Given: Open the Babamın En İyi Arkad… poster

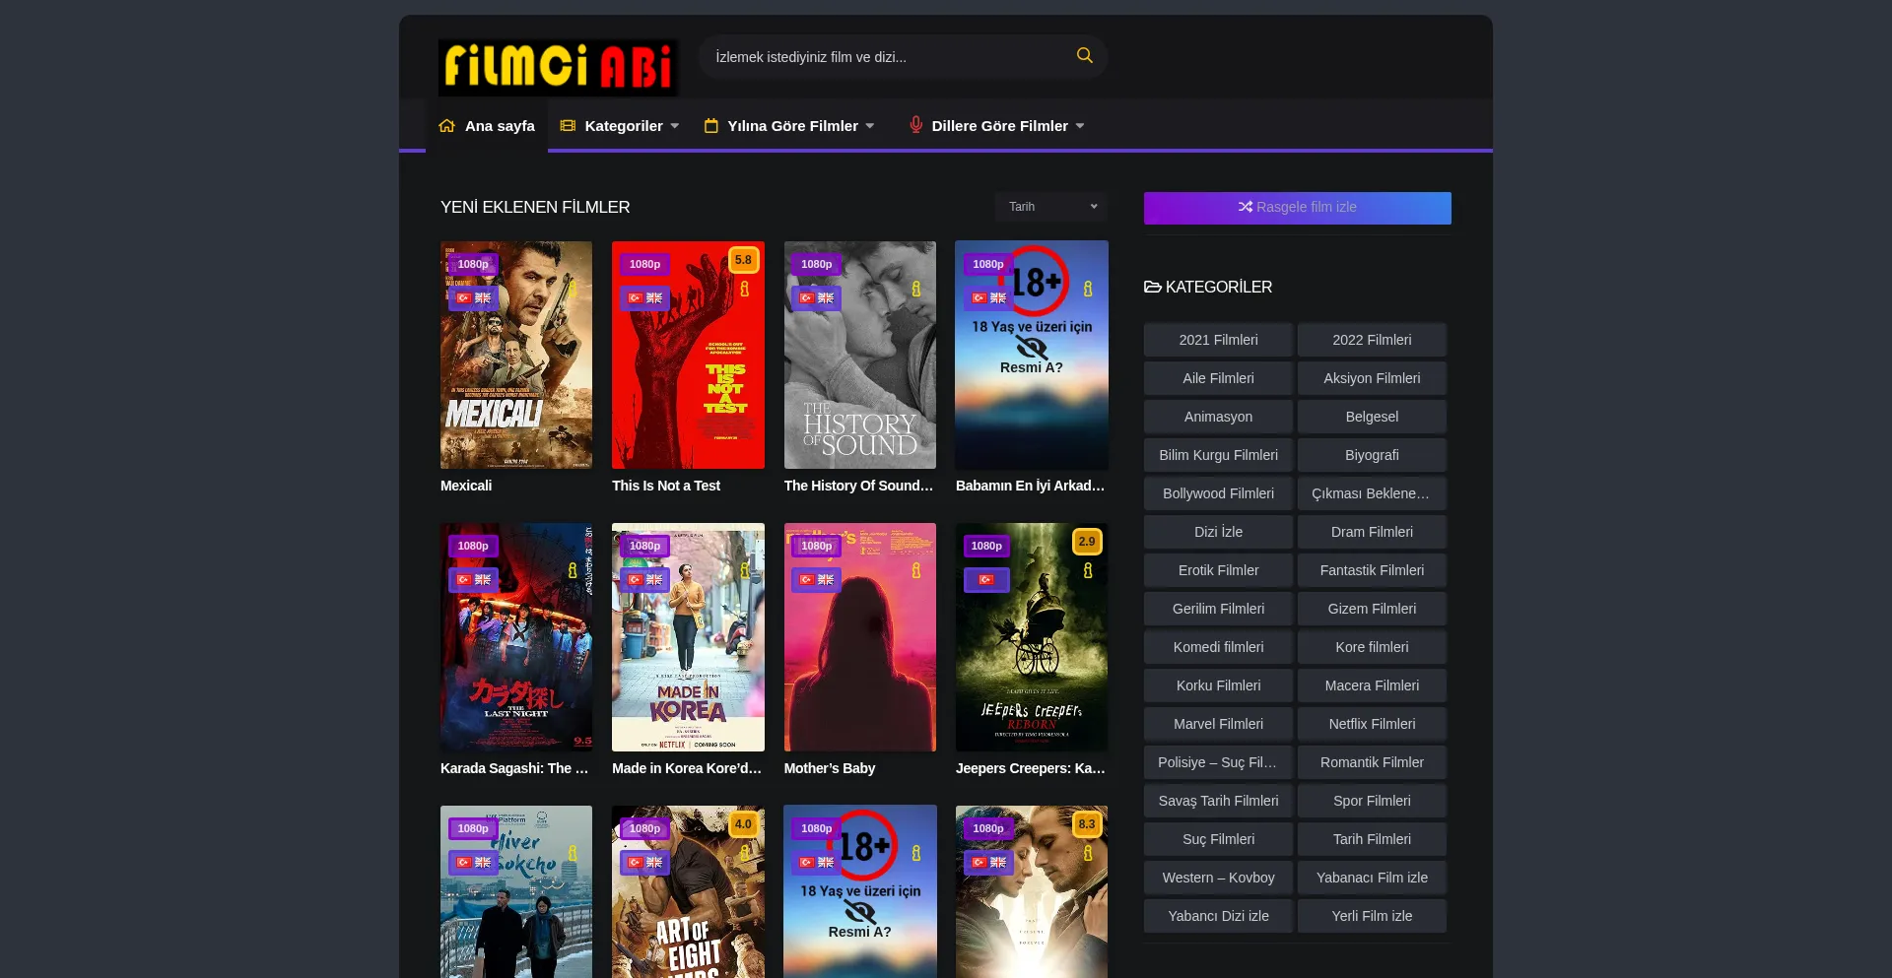Looking at the screenshot, I should (1032, 355).
